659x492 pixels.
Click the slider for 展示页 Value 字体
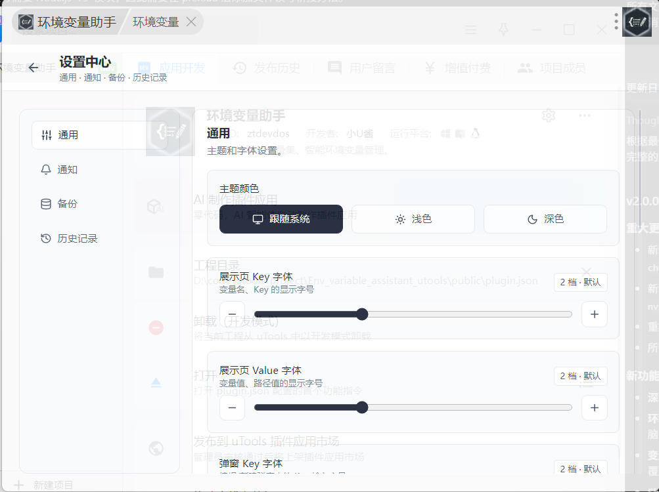point(413,407)
